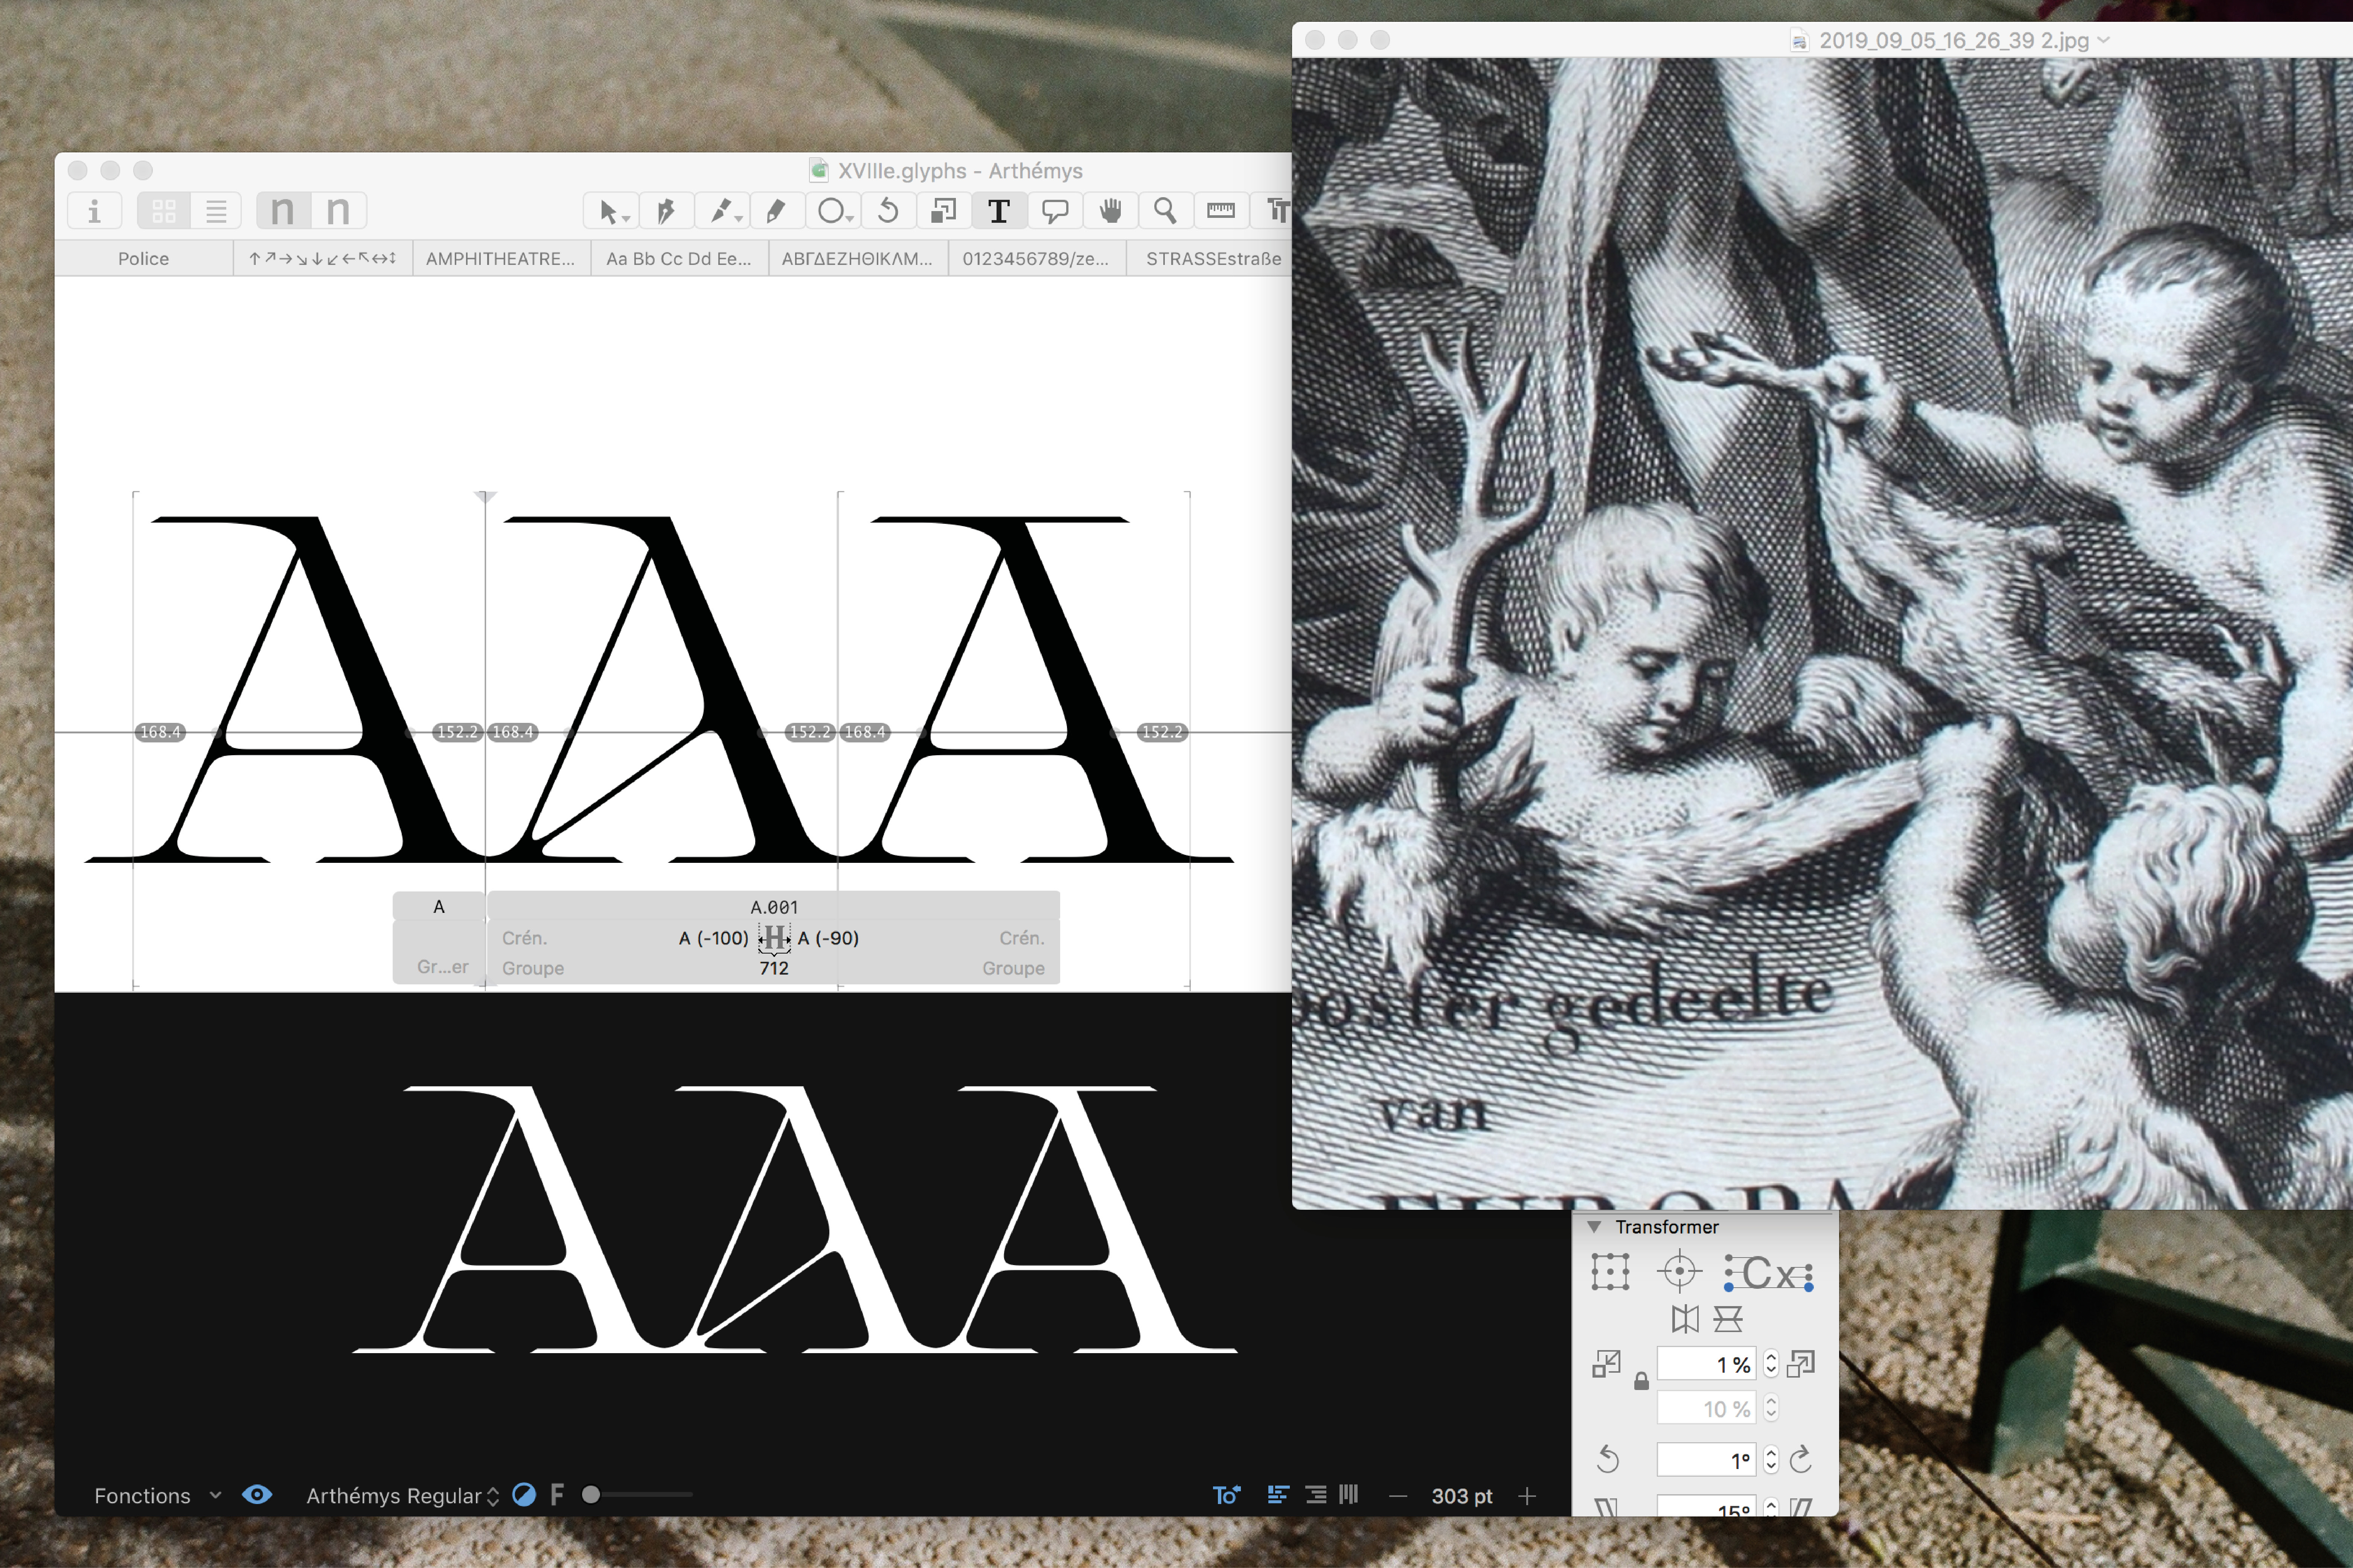Click the stepper beside 1 % scale
The image size is (2353, 1568).
[x=1771, y=1364]
